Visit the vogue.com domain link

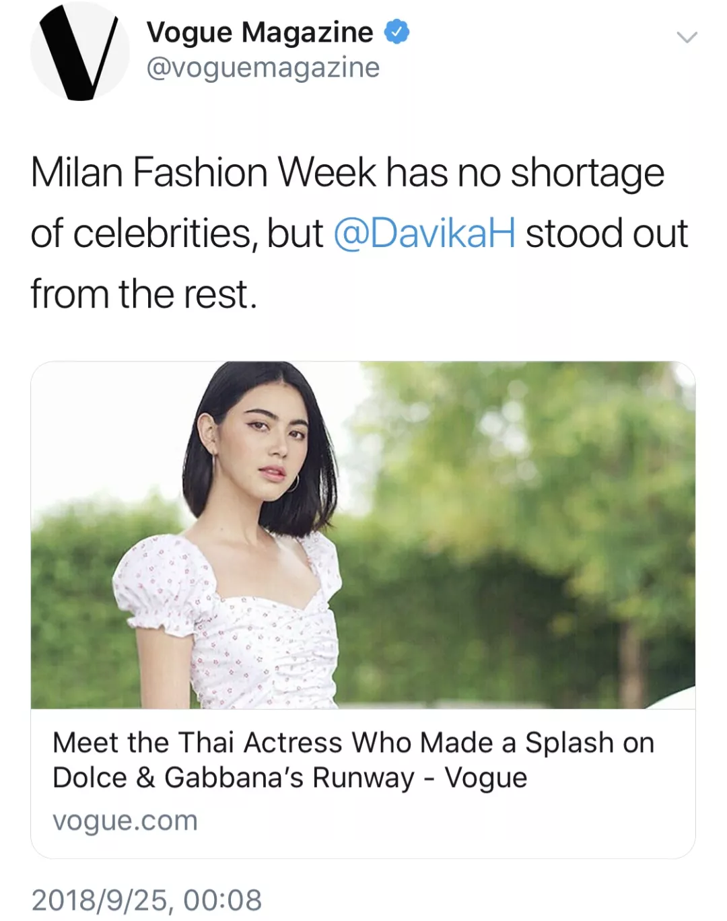coord(125,821)
